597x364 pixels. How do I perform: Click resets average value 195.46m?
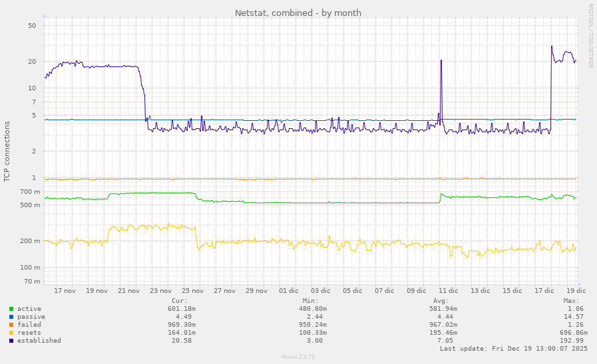[x=443, y=333]
